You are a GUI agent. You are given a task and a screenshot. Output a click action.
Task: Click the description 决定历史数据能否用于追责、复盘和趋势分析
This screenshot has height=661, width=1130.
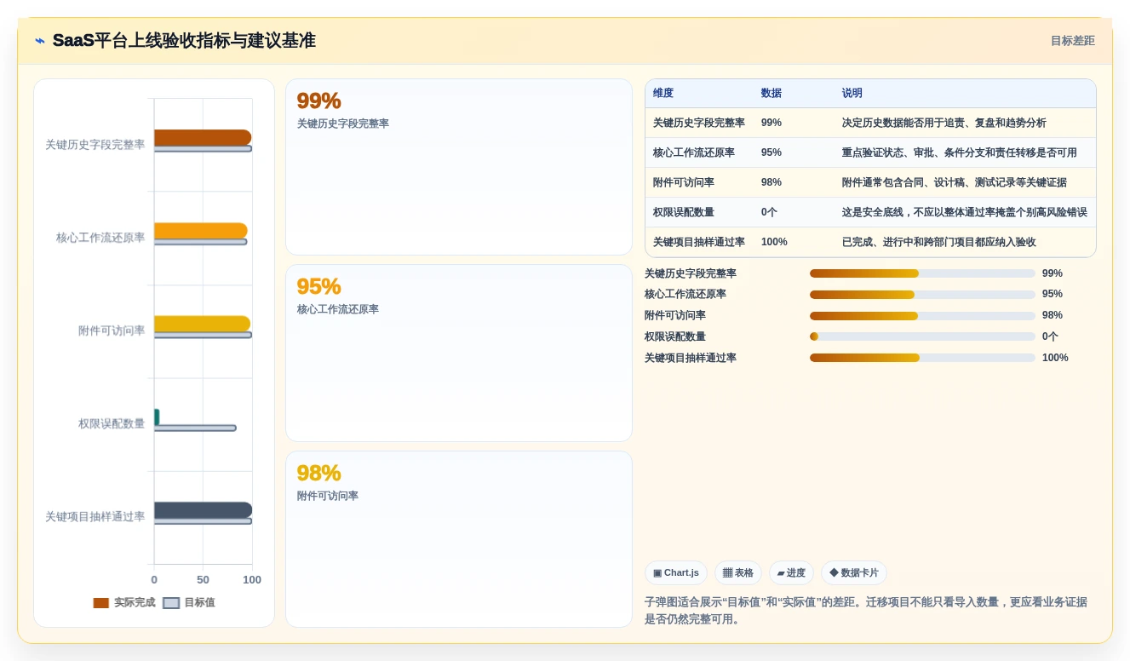944,123
